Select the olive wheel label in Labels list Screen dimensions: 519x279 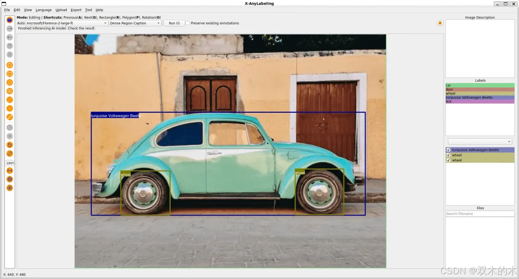point(480,94)
